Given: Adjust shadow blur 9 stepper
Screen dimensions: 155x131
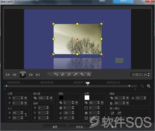Looking at the screenshot, I should [73, 108].
